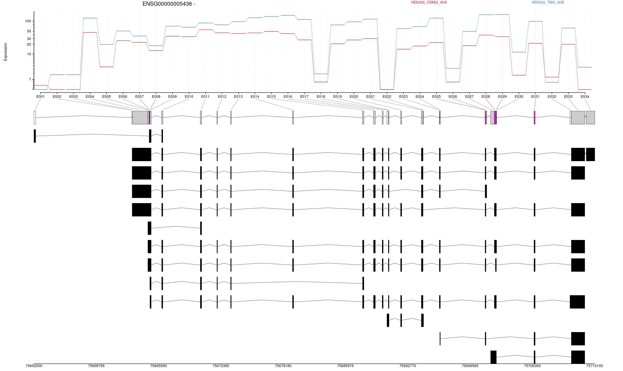Click genomic coordinate 75665590
623x371 pixels.
159,366
